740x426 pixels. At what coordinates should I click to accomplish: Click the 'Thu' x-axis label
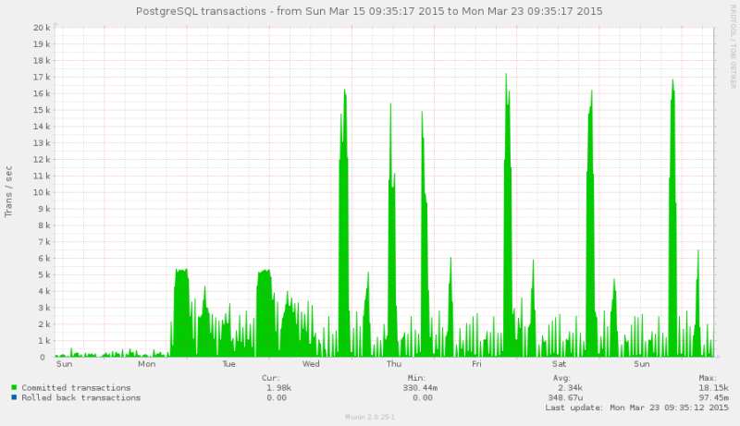pos(394,364)
